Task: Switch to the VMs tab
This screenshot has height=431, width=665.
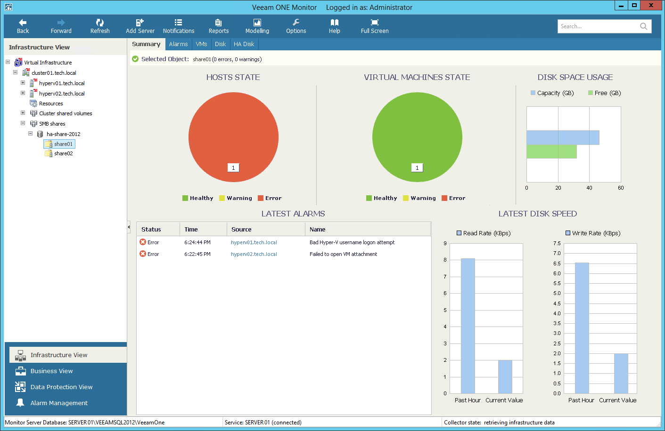Action: [201, 44]
